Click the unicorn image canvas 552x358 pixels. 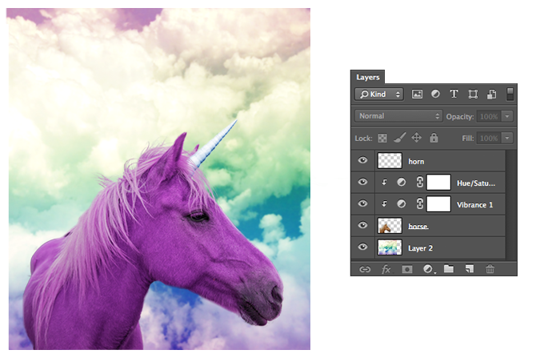pyautogui.click(x=159, y=179)
